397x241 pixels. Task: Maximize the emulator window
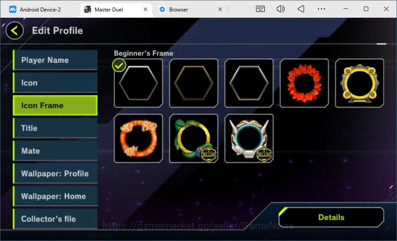pos(366,9)
